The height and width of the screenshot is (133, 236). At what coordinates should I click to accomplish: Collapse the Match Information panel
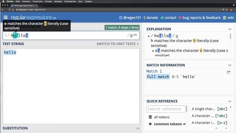(x=230, y=65)
